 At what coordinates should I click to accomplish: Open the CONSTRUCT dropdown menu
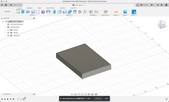click(105, 15)
